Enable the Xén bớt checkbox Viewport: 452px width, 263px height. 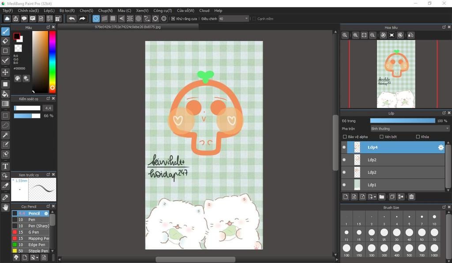[x=381, y=137]
